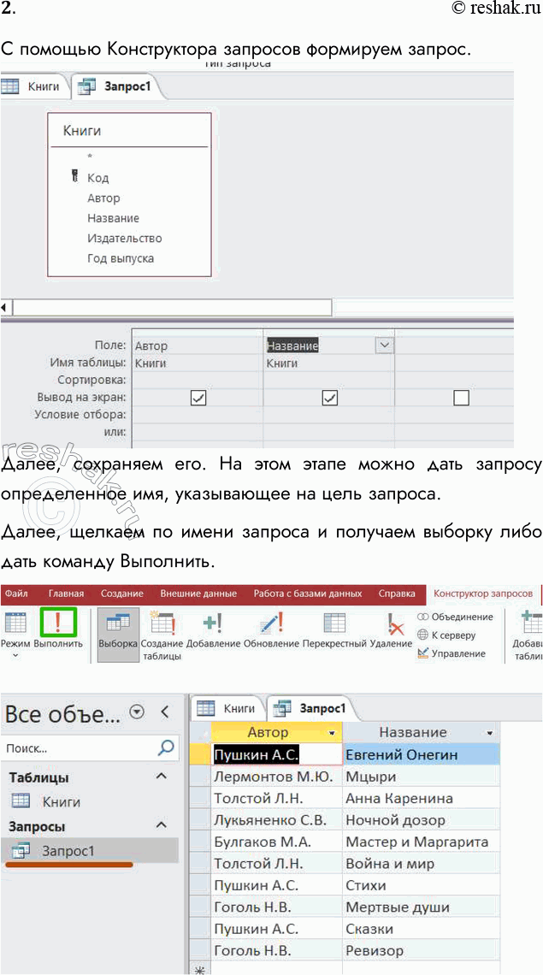Click the Управление command
Image resolution: width=543 pixels, height=975 pixels.
click(x=452, y=653)
